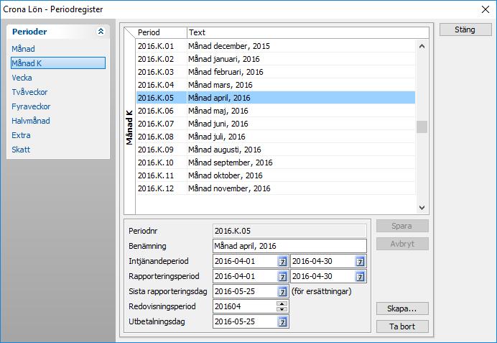Click the Periodnr field
This screenshot has height=343, width=497.
289,231
